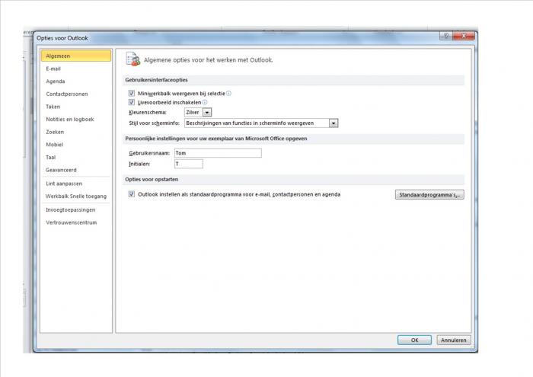Image resolution: width=533 pixels, height=377 pixels.
Task: Select Werkbalk Snelle toegang
Action: [76, 196]
